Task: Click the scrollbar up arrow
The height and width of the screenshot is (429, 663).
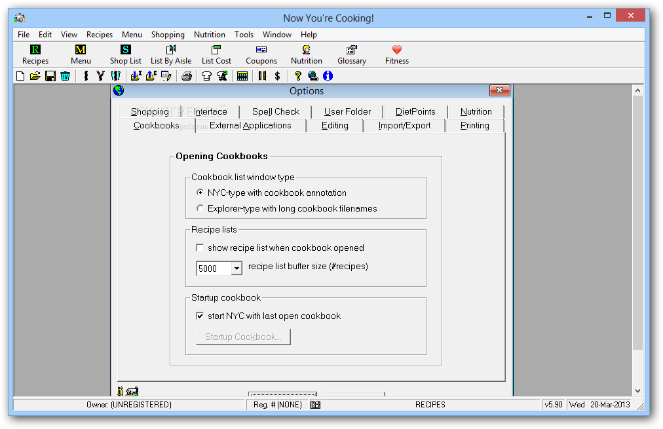Action: tap(637, 90)
